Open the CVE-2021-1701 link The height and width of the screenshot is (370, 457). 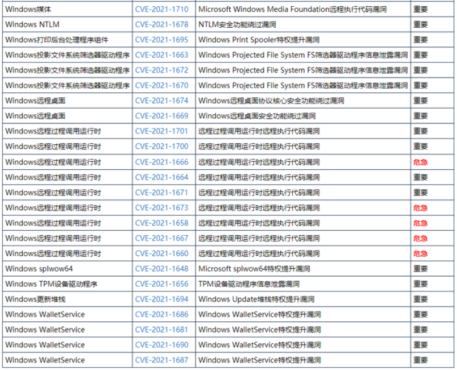(x=162, y=131)
